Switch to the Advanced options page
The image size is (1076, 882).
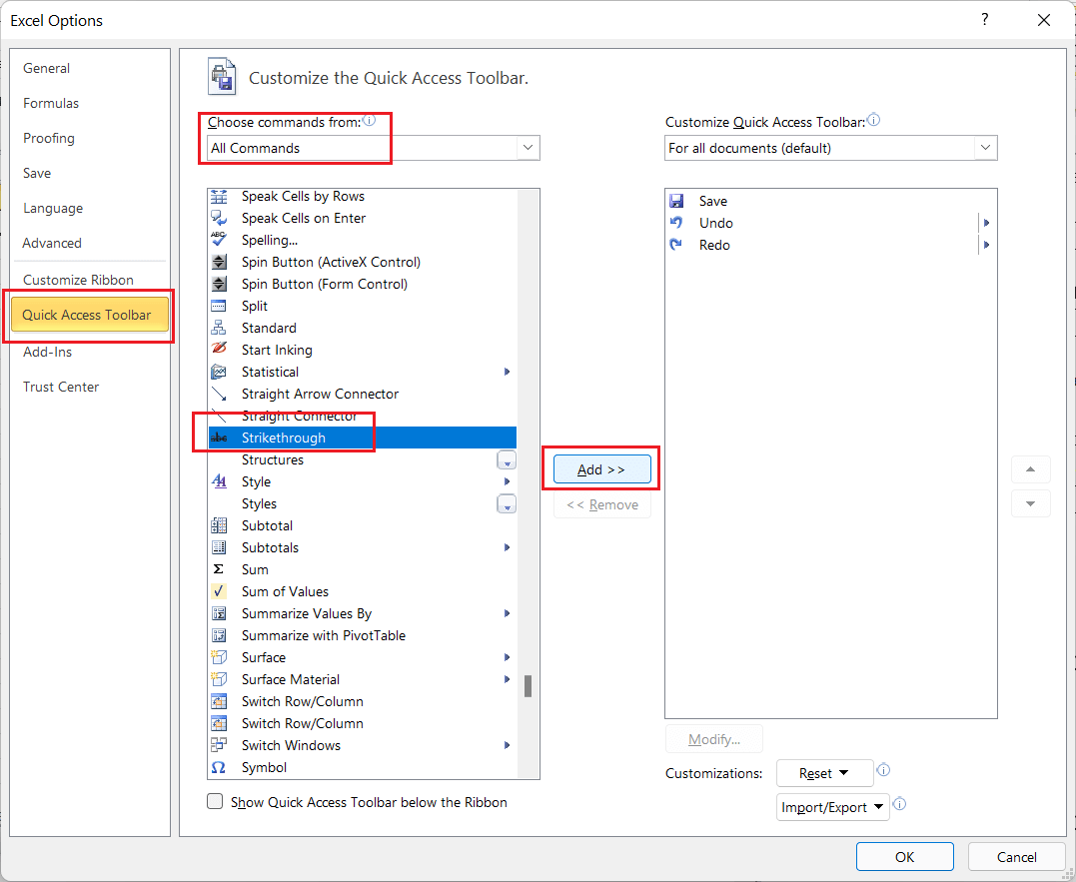(x=51, y=243)
